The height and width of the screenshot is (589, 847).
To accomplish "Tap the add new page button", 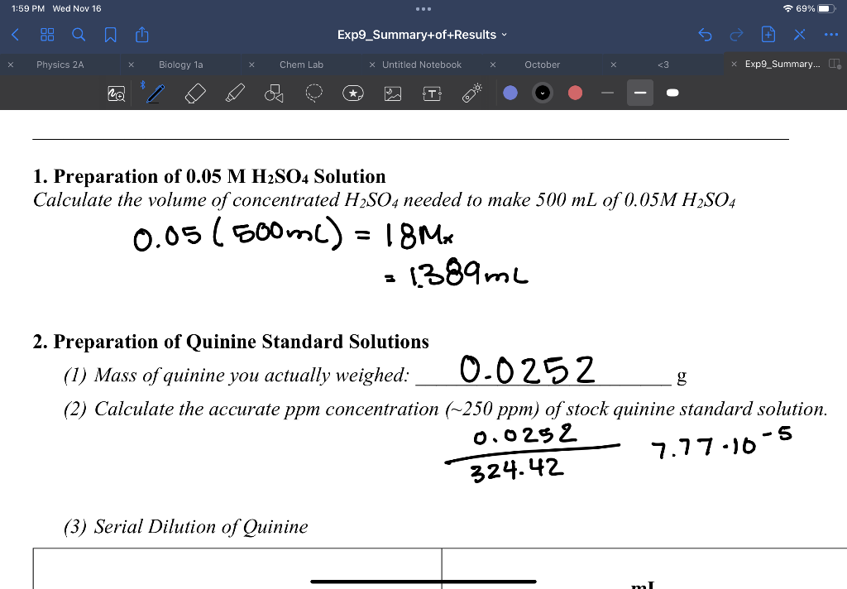I will point(768,35).
